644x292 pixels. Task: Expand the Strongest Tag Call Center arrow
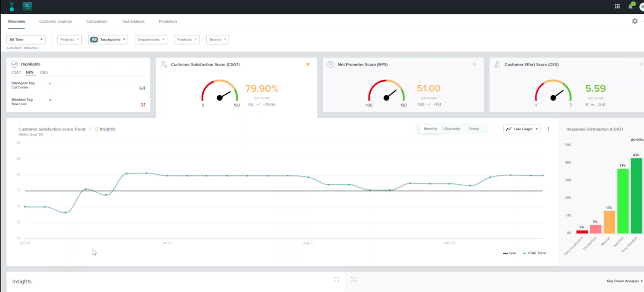point(50,84)
